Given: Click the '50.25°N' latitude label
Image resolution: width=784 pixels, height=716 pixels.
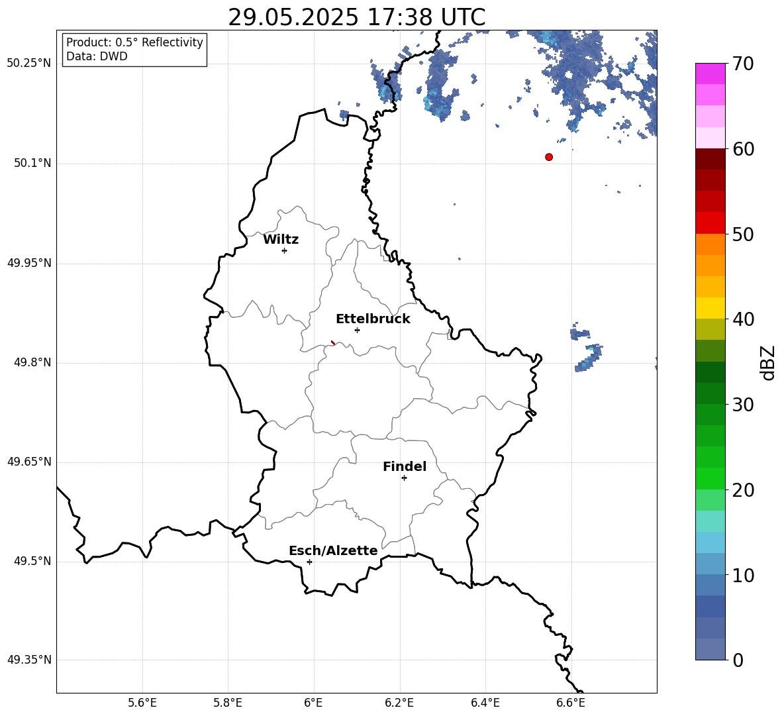Looking at the screenshot, I should (x=29, y=64).
